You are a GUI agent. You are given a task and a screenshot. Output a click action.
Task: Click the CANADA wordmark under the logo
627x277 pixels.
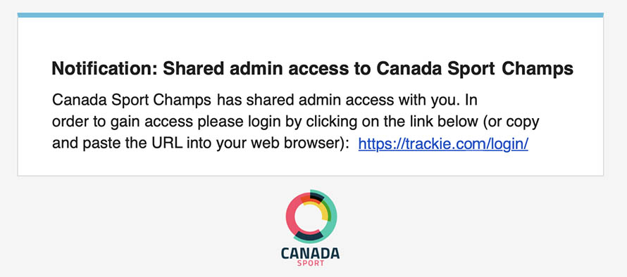310,253
